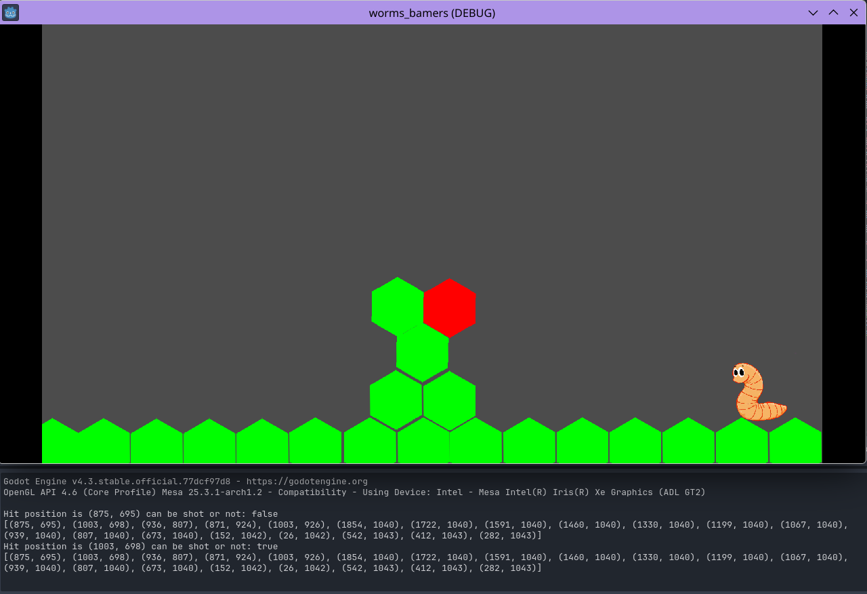Click the green hexagon left of the red one
Image resolution: width=867 pixels, height=594 pixels.
[x=398, y=306]
